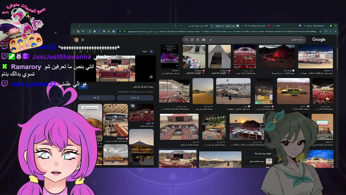Image resolution: width=346 pixels, height=195 pixels.
Task: Open large preview image of red tent
Action: pos(116,69)
